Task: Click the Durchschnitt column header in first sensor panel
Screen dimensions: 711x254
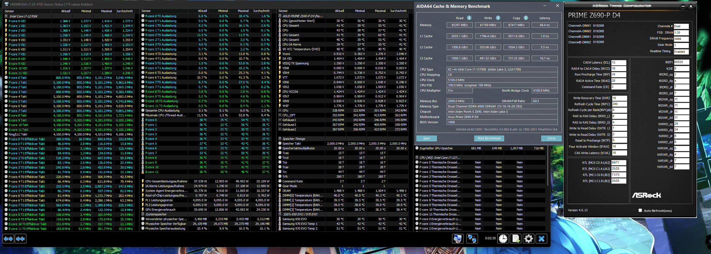Action: tap(124, 11)
